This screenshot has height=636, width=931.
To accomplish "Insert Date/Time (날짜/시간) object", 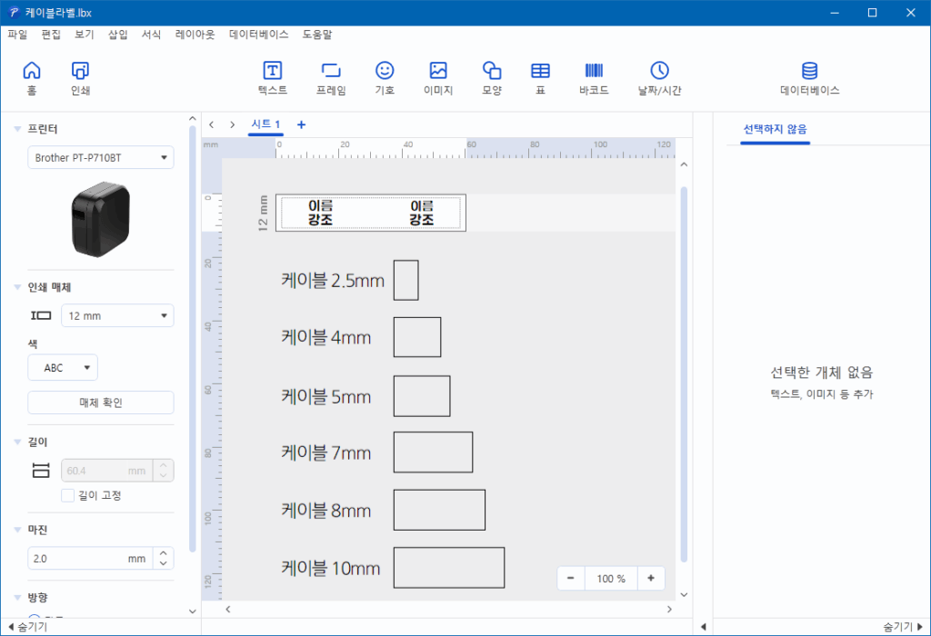I will (x=659, y=72).
